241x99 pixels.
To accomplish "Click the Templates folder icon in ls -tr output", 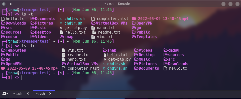I will pos(3,50).
